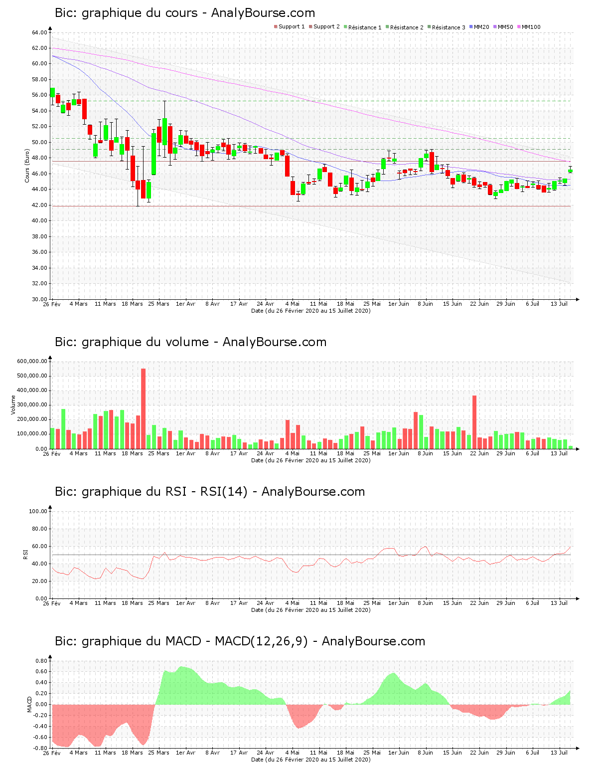
Task: Click the 42.00 price axis value
Action: (39, 205)
